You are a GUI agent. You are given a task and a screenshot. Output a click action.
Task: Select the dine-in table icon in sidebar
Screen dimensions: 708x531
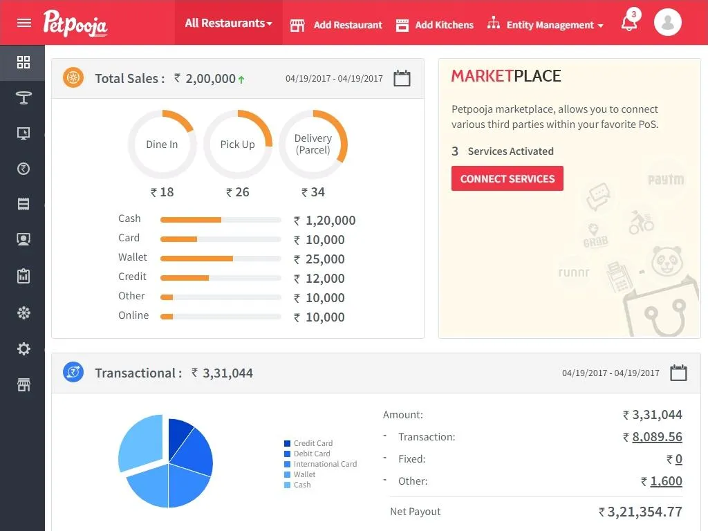coord(24,98)
